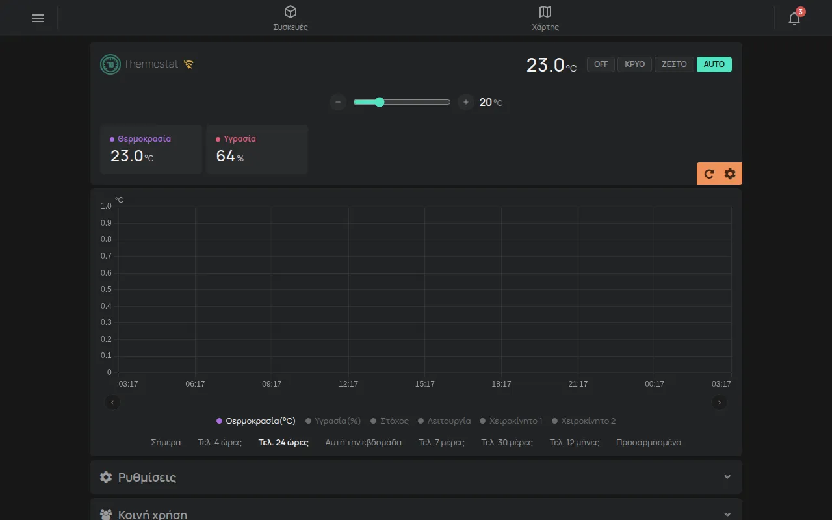Expand the Κοινή χρήση section chevron

[727, 515]
